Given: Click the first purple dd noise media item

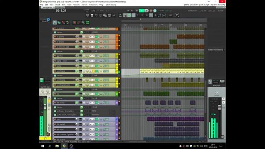Looking at the screenshot, I should click(x=148, y=103).
